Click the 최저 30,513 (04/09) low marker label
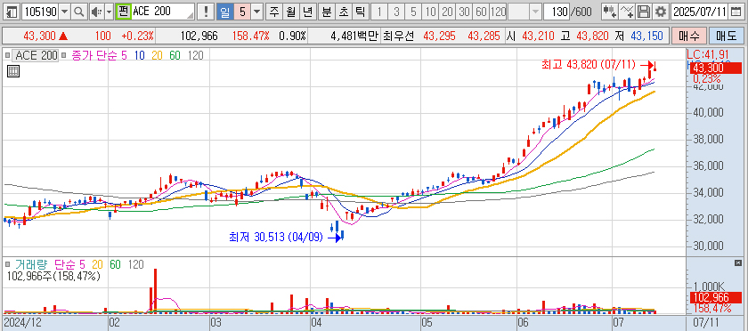The width and height of the screenshot is (748, 331). pos(276,237)
